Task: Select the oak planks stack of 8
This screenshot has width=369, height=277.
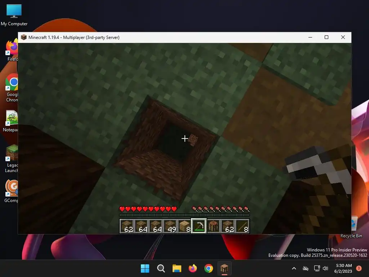Action: click(185, 226)
